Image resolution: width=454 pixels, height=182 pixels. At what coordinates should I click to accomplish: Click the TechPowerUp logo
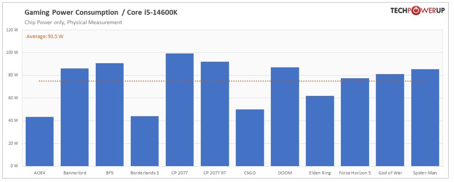(x=417, y=11)
